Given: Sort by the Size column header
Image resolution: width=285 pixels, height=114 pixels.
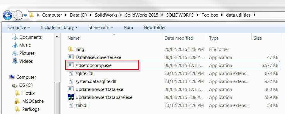Looking at the screenshot, I should (x=258, y=38).
